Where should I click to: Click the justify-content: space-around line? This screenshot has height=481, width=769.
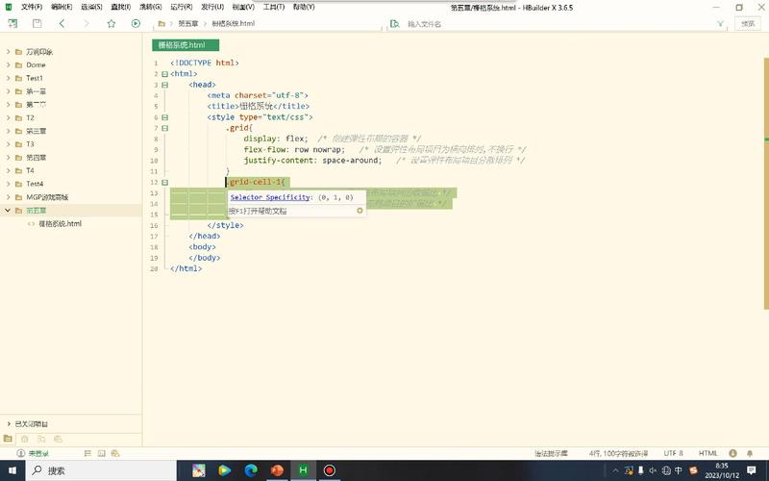coord(312,161)
